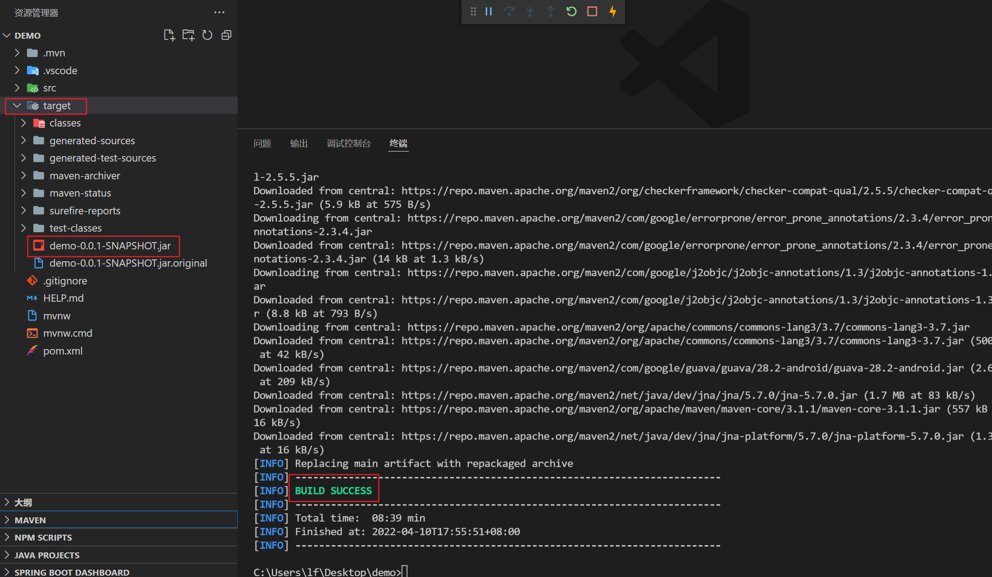
Task: Open the .gitignore file
Action: click(x=65, y=281)
